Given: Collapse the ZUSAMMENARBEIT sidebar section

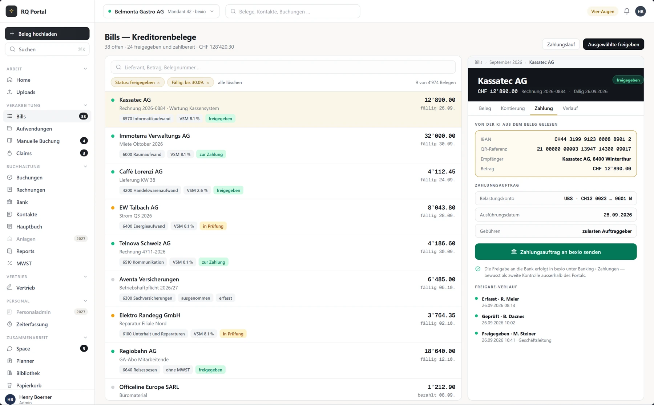Looking at the screenshot, I should [85, 337].
